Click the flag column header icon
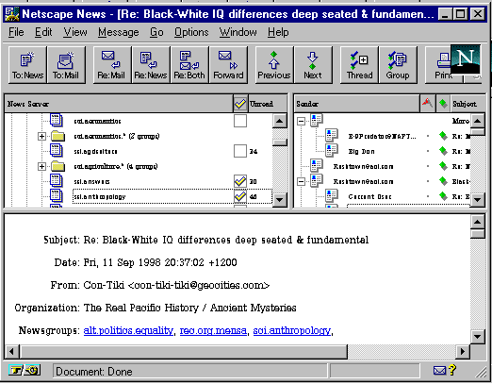The image size is (492, 384). (427, 103)
